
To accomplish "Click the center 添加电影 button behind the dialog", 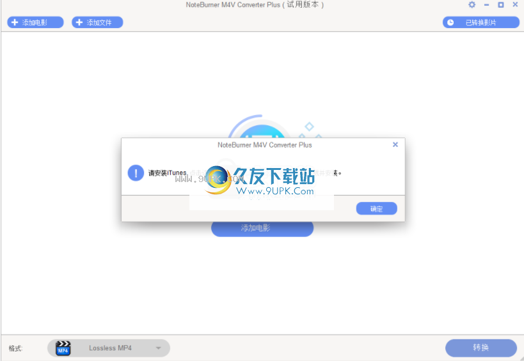I will coord(262,229).
